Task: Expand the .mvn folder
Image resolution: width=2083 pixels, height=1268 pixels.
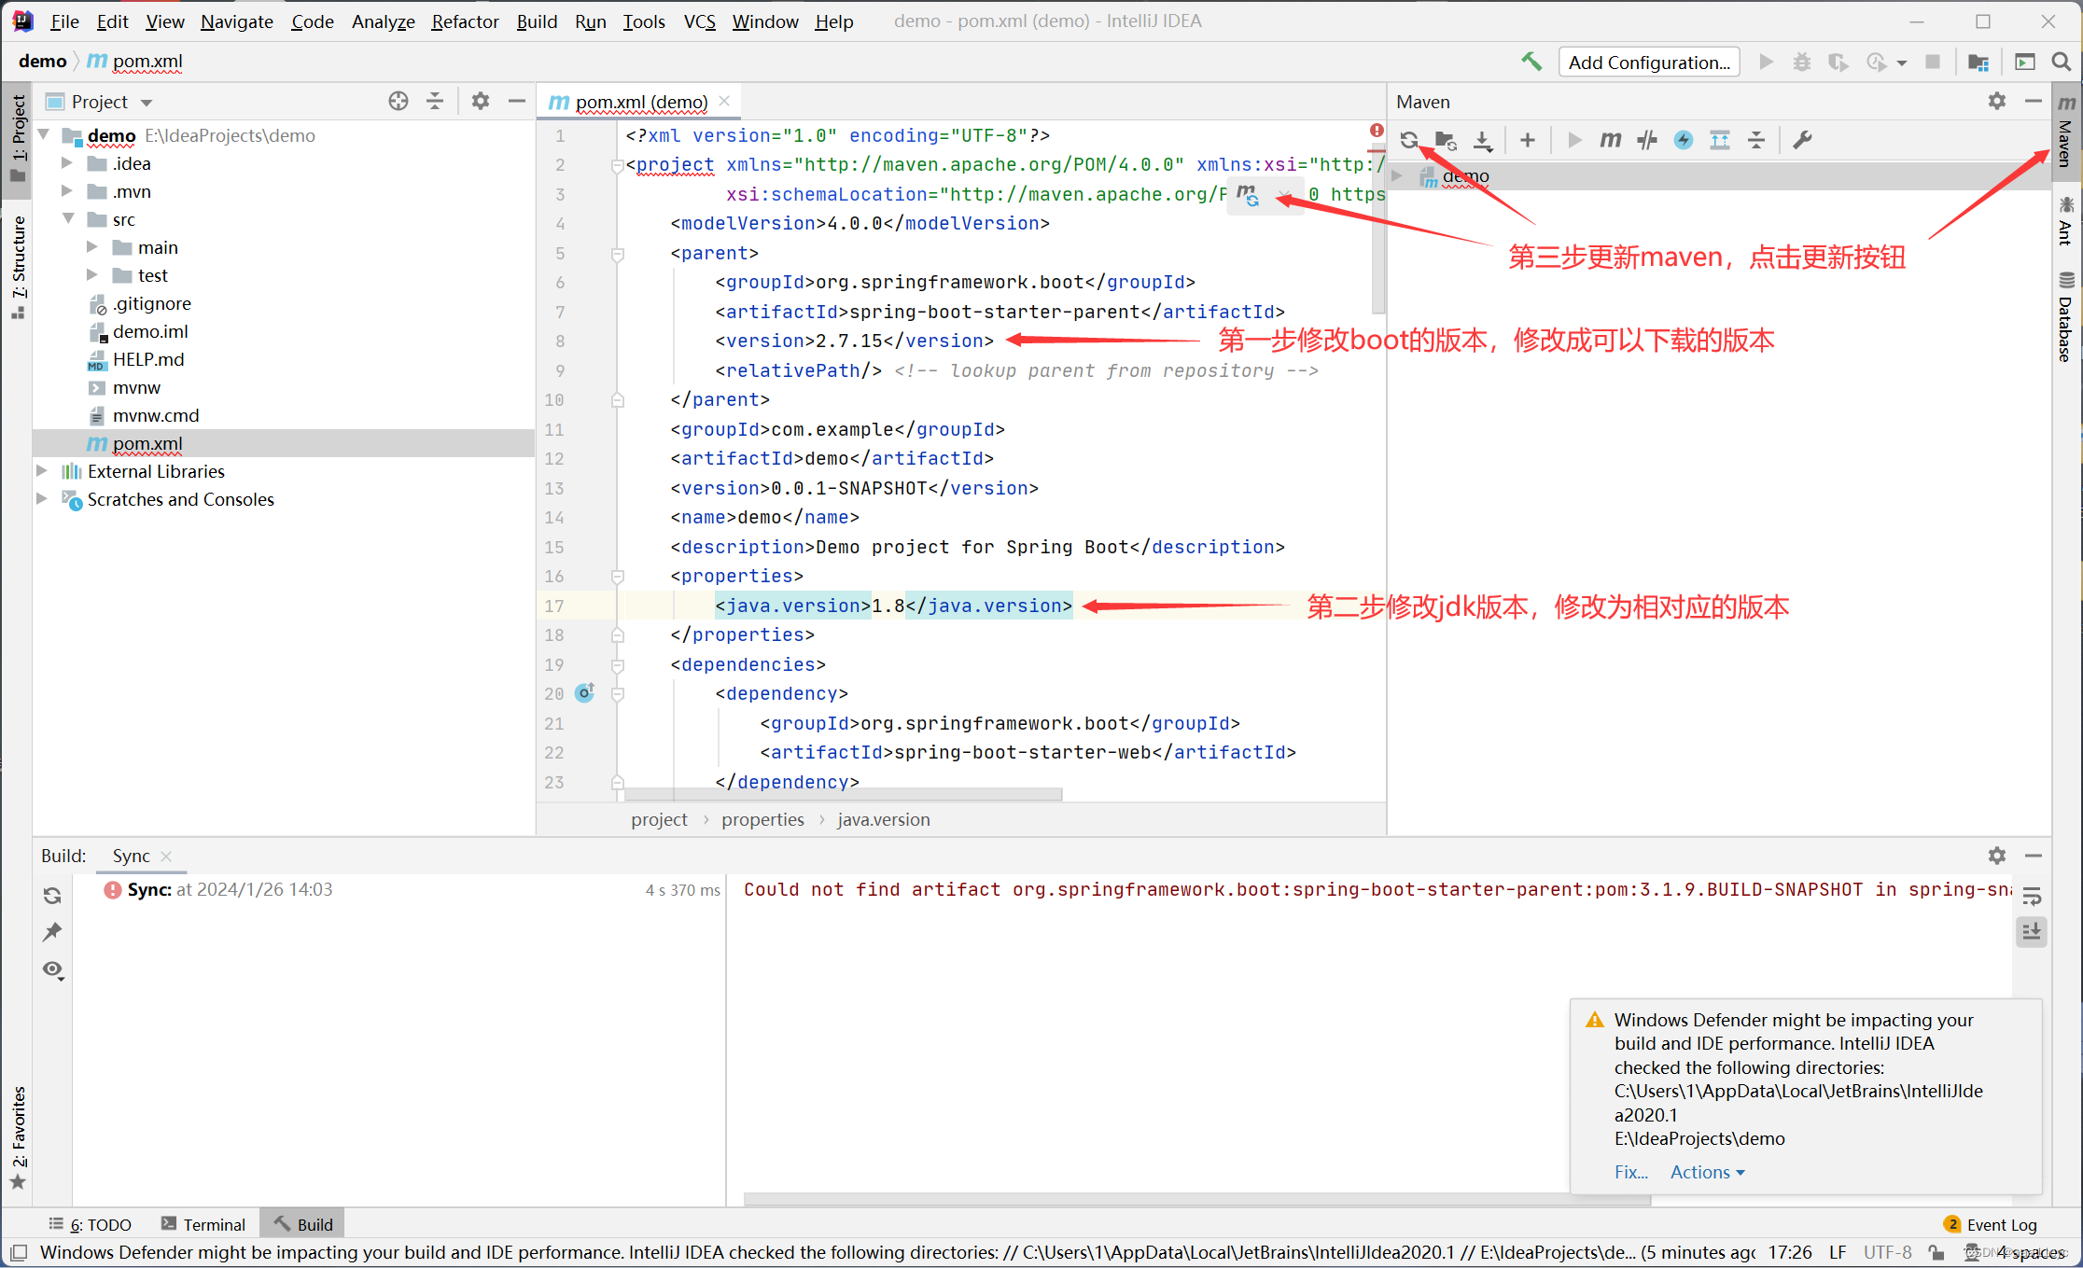Action: [67, 191]
